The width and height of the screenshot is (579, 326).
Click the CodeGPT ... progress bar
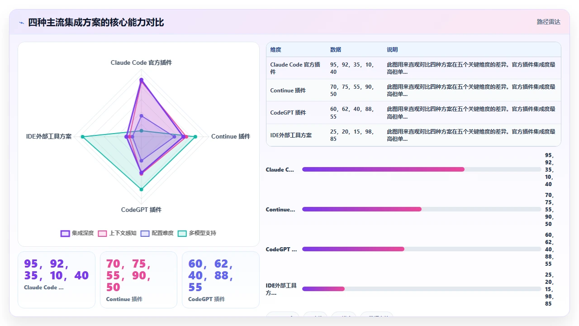(x=422, y=249)
